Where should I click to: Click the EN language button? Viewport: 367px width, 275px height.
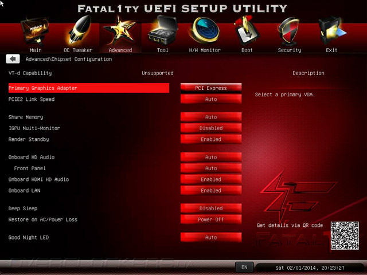pyautogui.click(x=244, y=268)
